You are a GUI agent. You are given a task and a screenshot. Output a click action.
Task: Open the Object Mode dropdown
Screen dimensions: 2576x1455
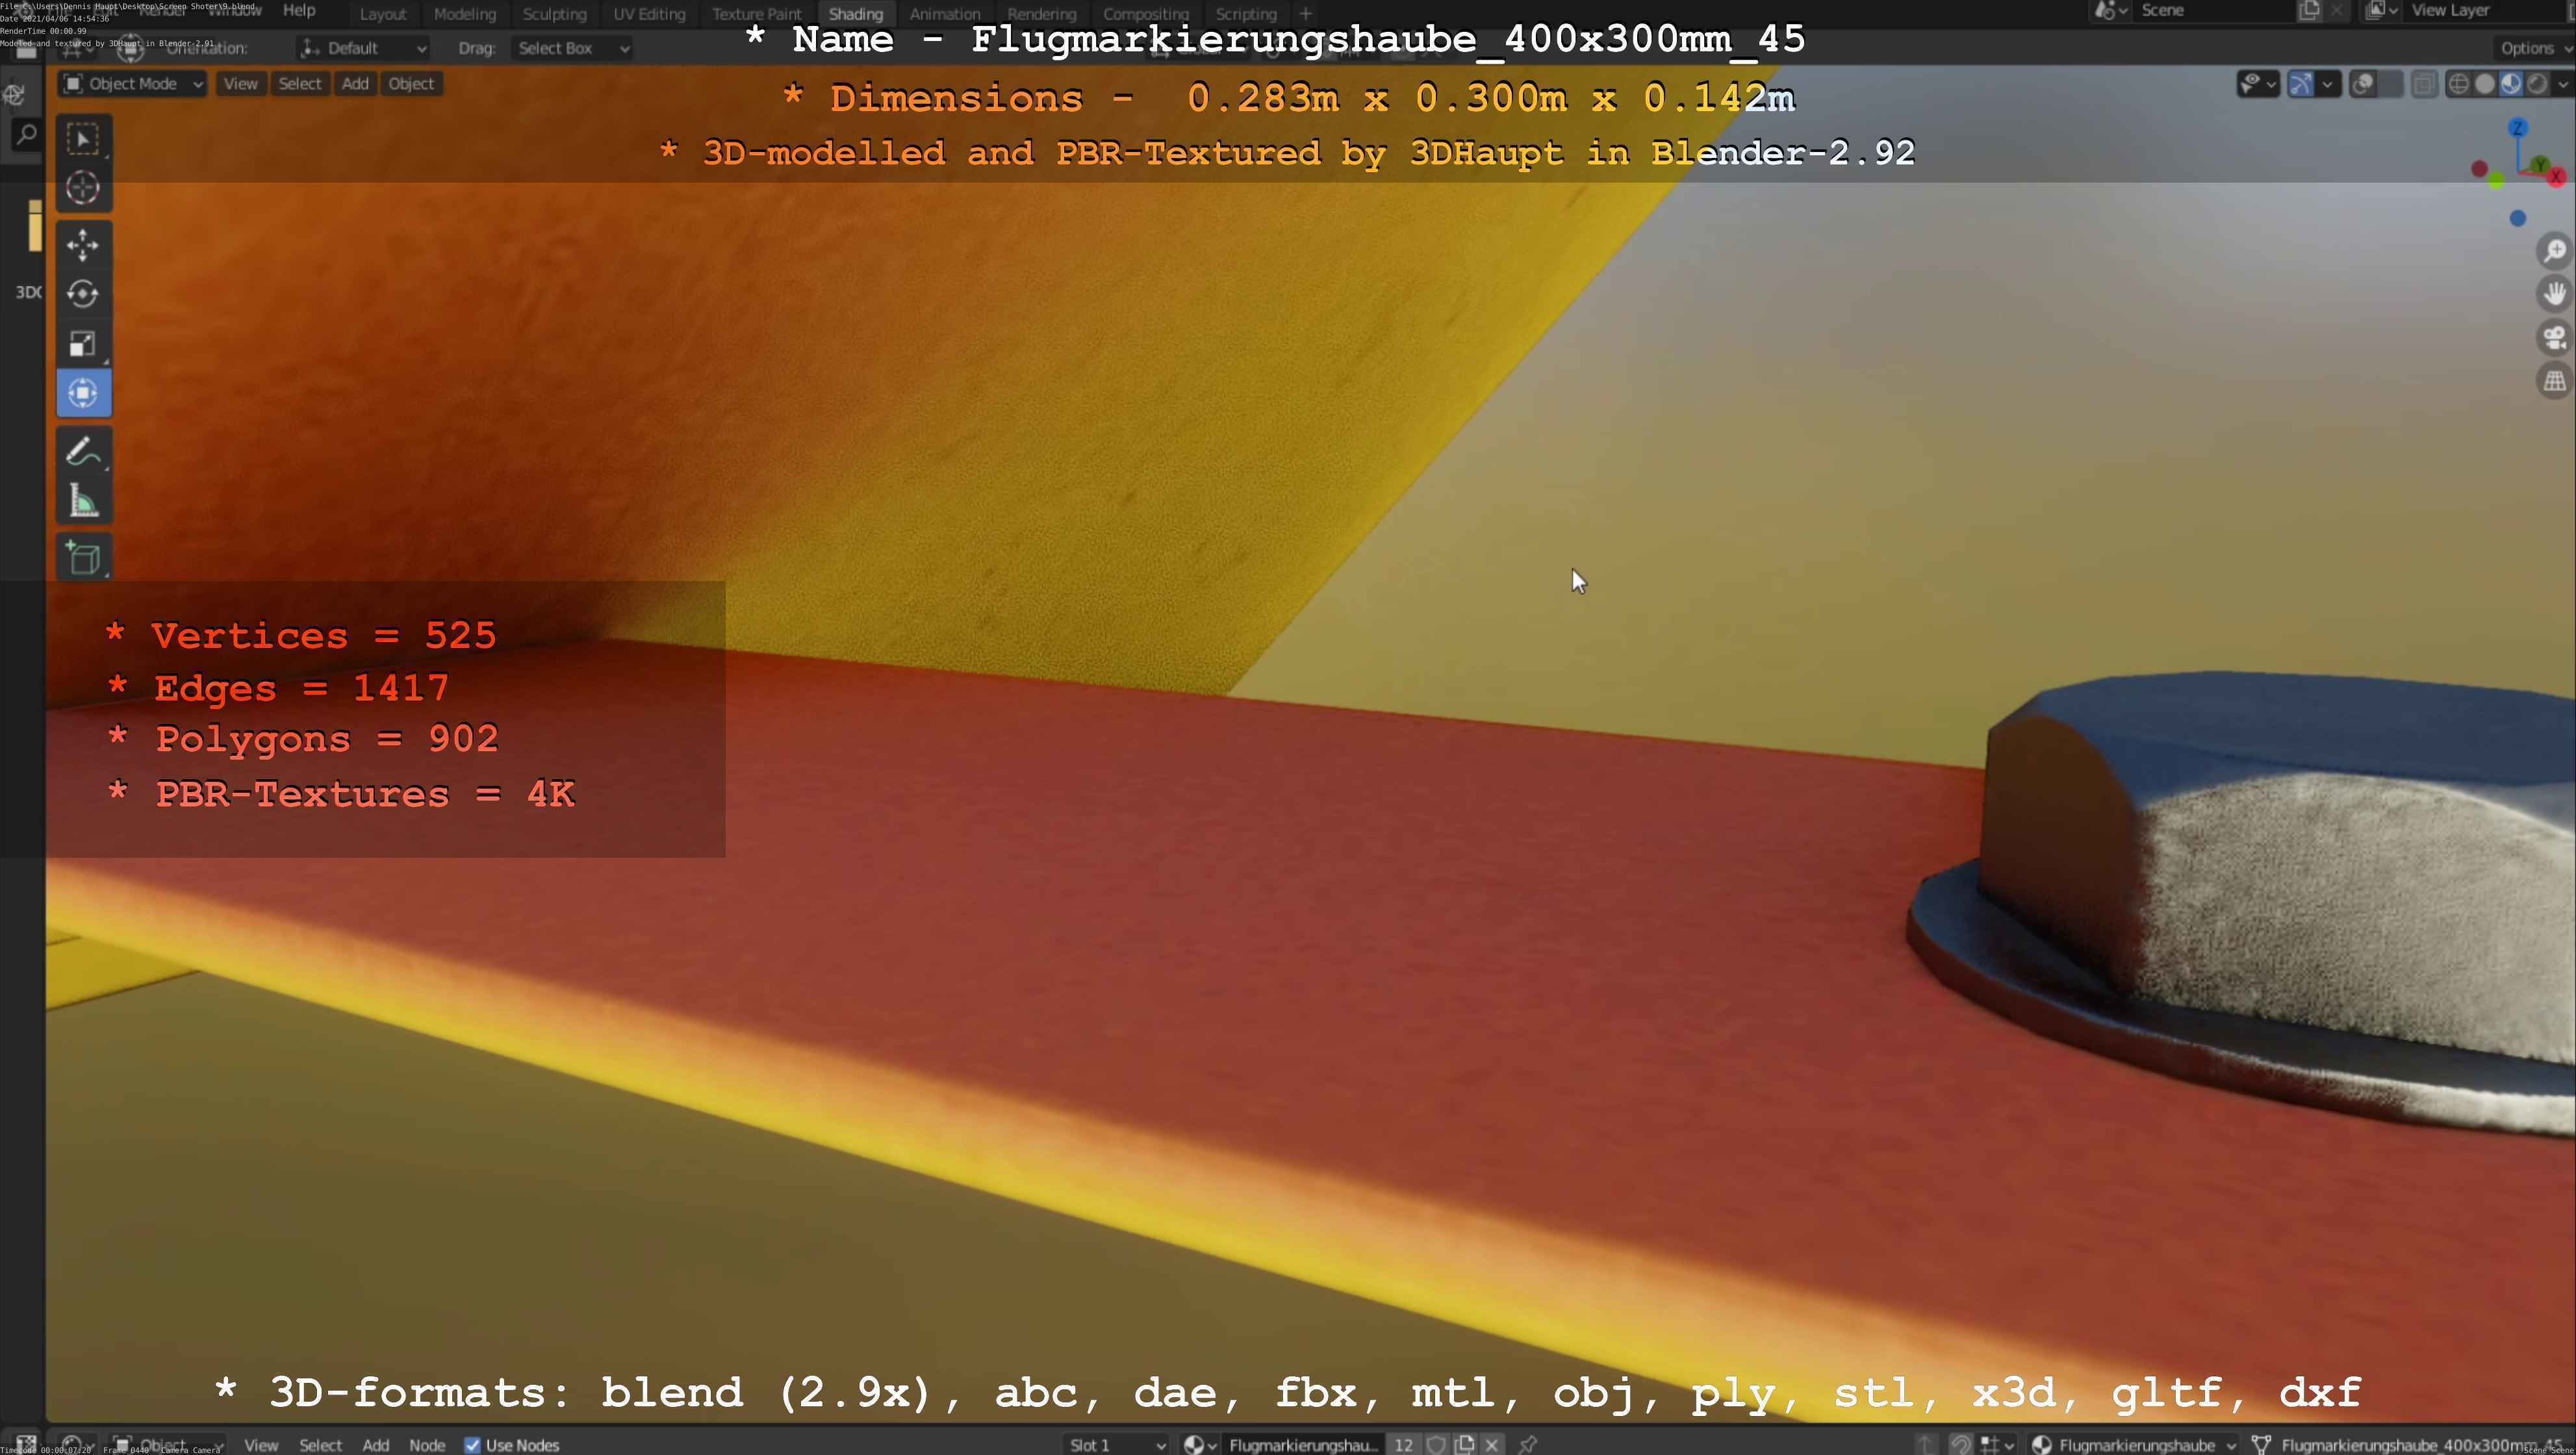133,84
